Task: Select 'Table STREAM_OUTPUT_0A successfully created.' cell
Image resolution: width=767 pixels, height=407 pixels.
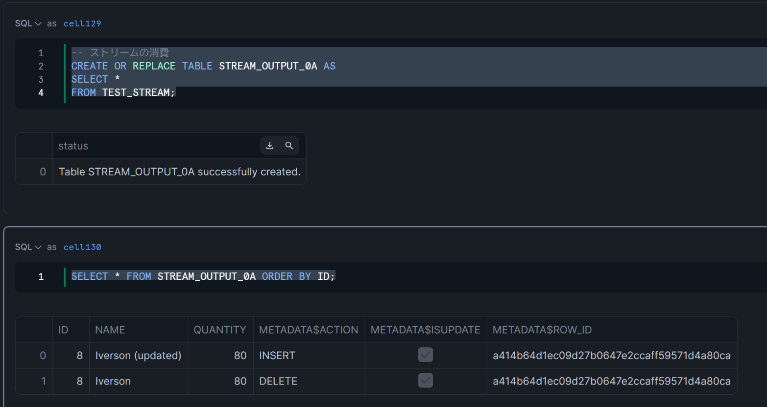Action: coord(179,172)
